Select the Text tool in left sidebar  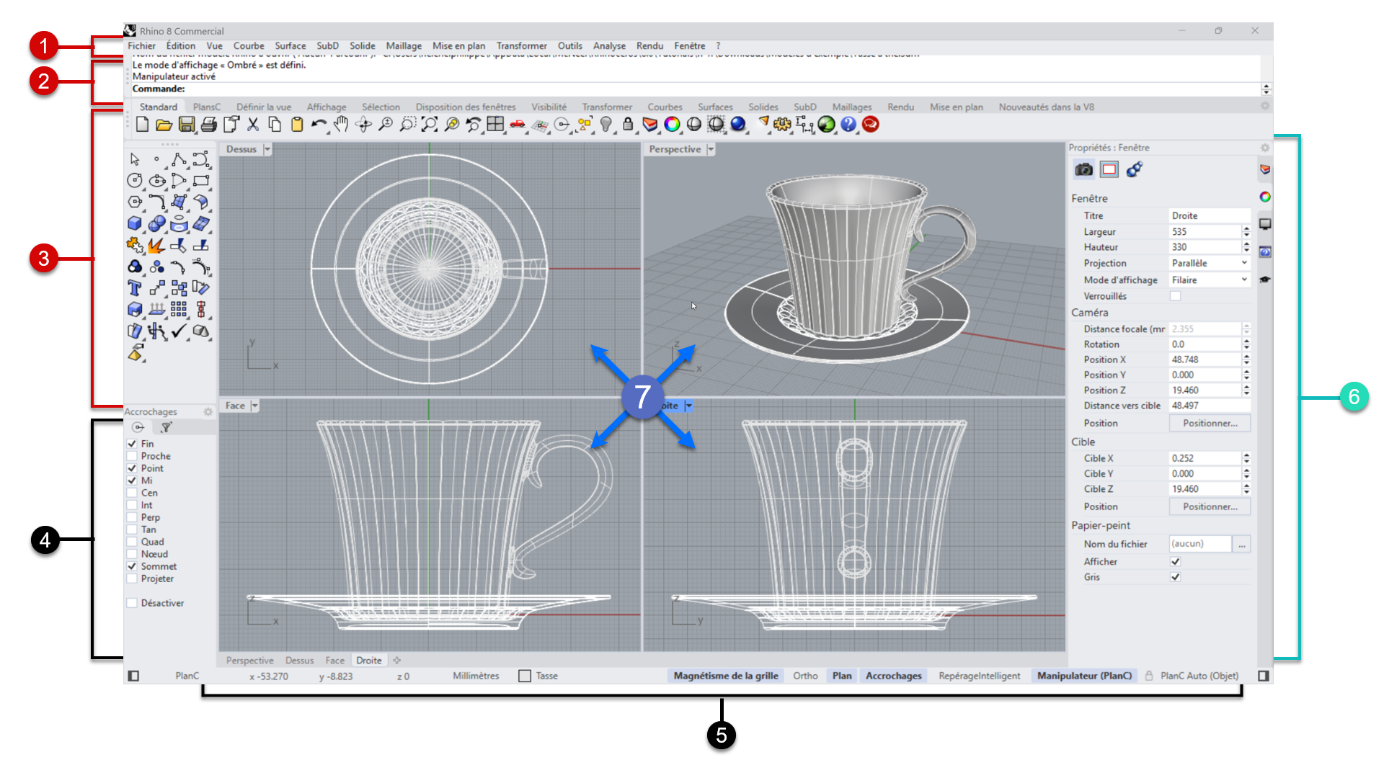tap(135, 289)
